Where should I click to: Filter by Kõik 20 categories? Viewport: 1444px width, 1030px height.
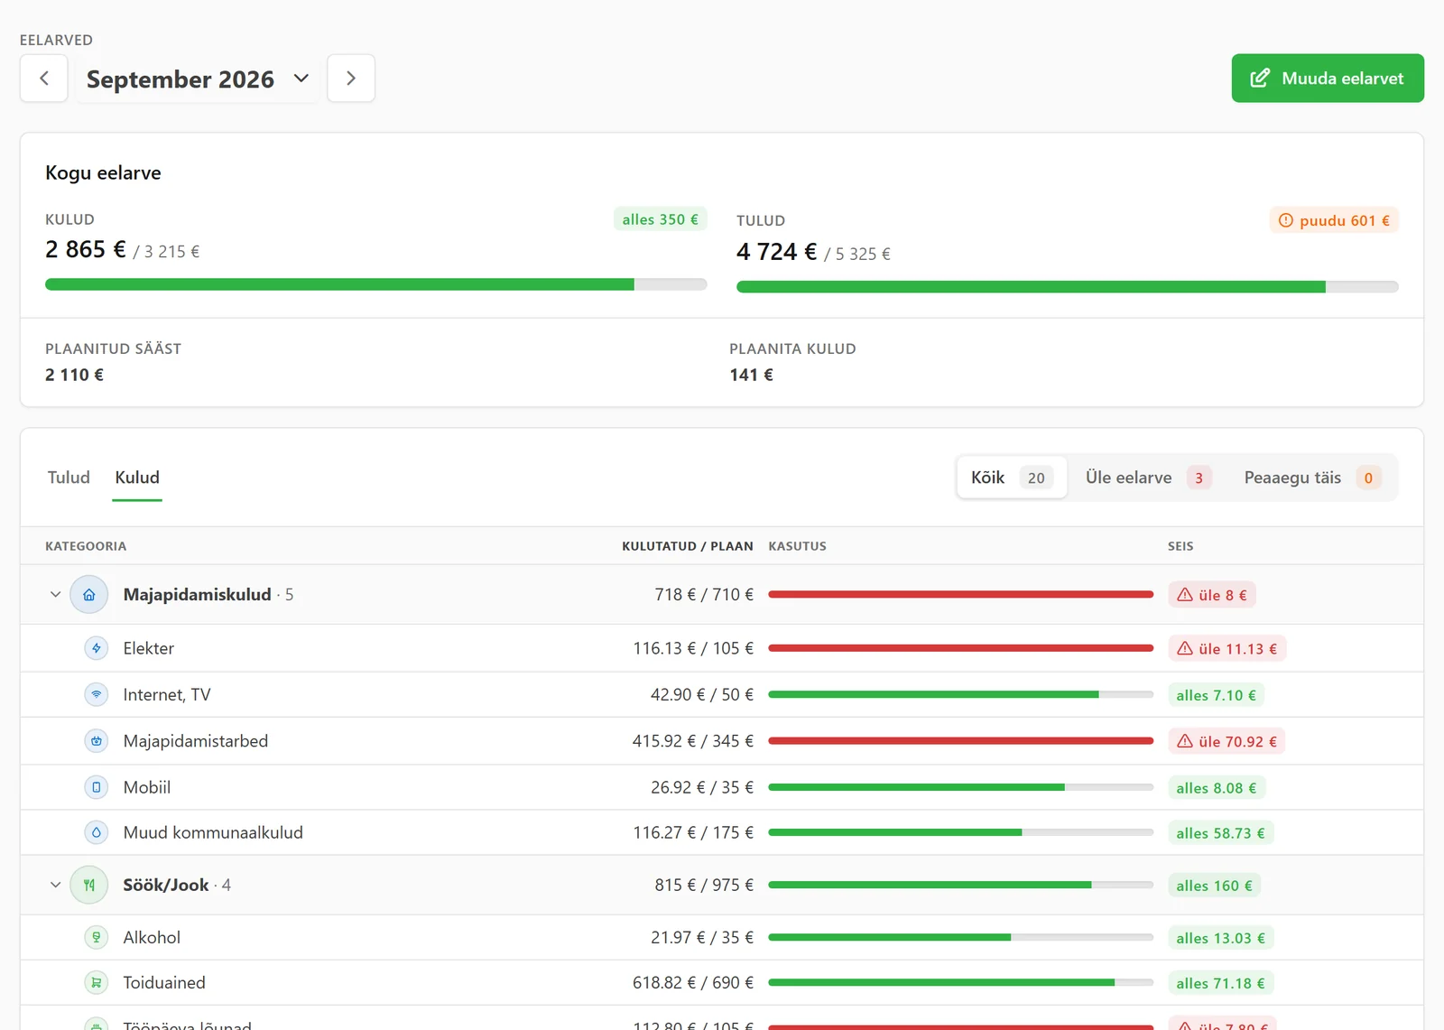(1012, 478)
